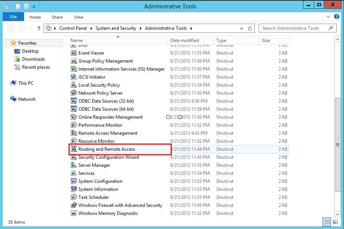Sort by the Size column header
This screenshot has height=229, width=344.
point(275,40)
